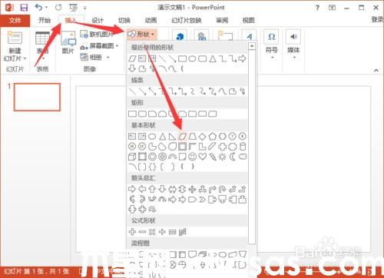Image resolution: width=384 pixels, height=278 pixels.
Task: Pick the left arrow in 箭头总汇 first row
Action: (142, 189)
